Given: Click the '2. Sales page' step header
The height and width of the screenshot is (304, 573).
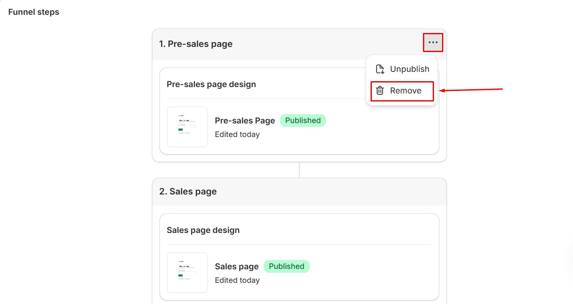Looking at the screenshot, I should (188, 192).
